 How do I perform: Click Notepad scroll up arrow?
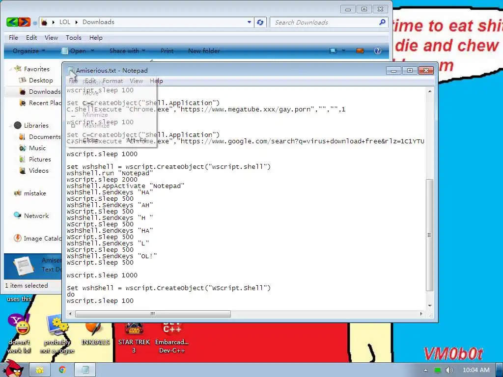(429, 91)
